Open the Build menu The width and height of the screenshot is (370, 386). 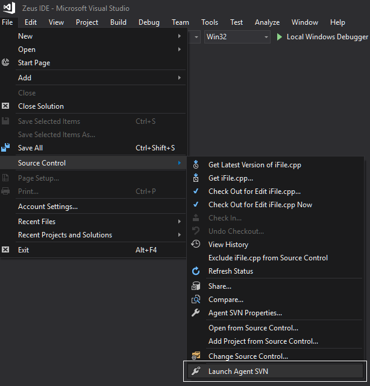pos(118,22)
